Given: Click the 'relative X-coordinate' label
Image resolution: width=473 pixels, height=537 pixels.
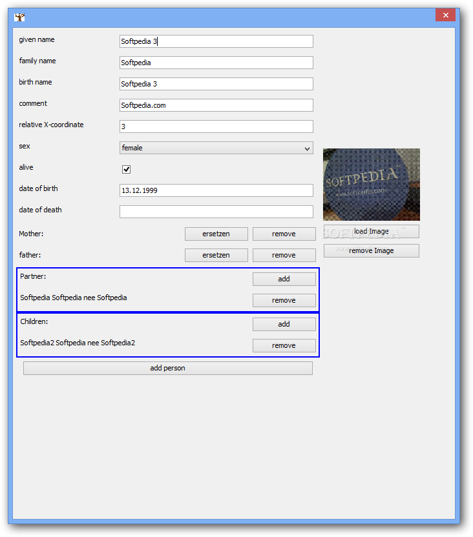Looking at the screenshot, I should click(51, 125).
